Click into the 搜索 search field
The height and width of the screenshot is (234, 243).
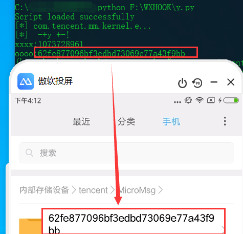[x=126, y=153]
